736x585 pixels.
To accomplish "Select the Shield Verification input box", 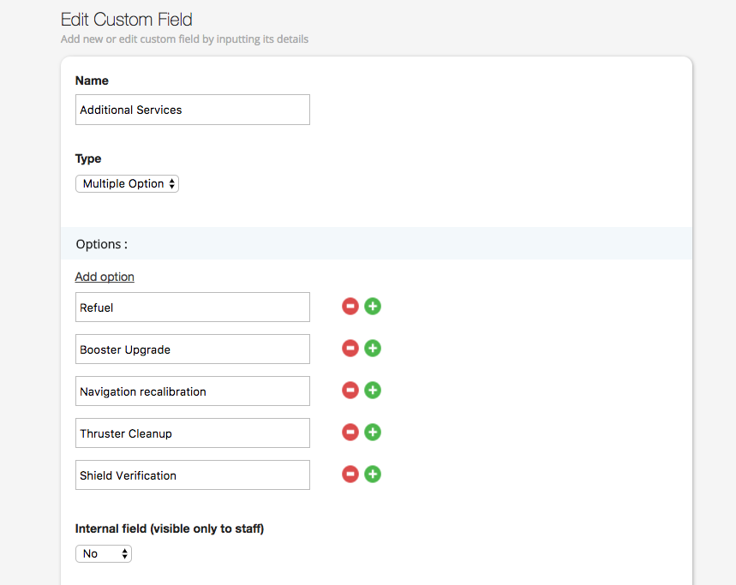I will pyautogui.click(x=193, y=475).
